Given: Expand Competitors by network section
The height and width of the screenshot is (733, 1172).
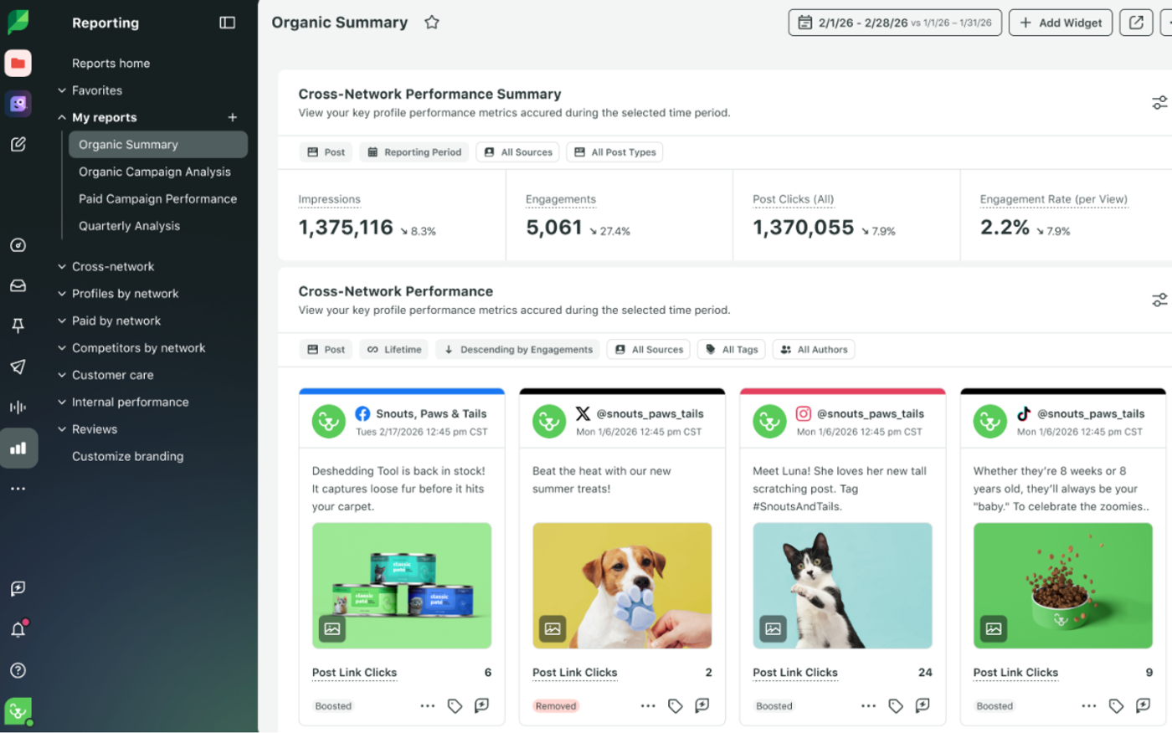Looking at the screenshot, I should click(x=131, y=348).
